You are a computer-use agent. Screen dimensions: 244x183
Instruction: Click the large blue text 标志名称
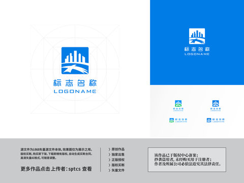[x=75, y=83]
